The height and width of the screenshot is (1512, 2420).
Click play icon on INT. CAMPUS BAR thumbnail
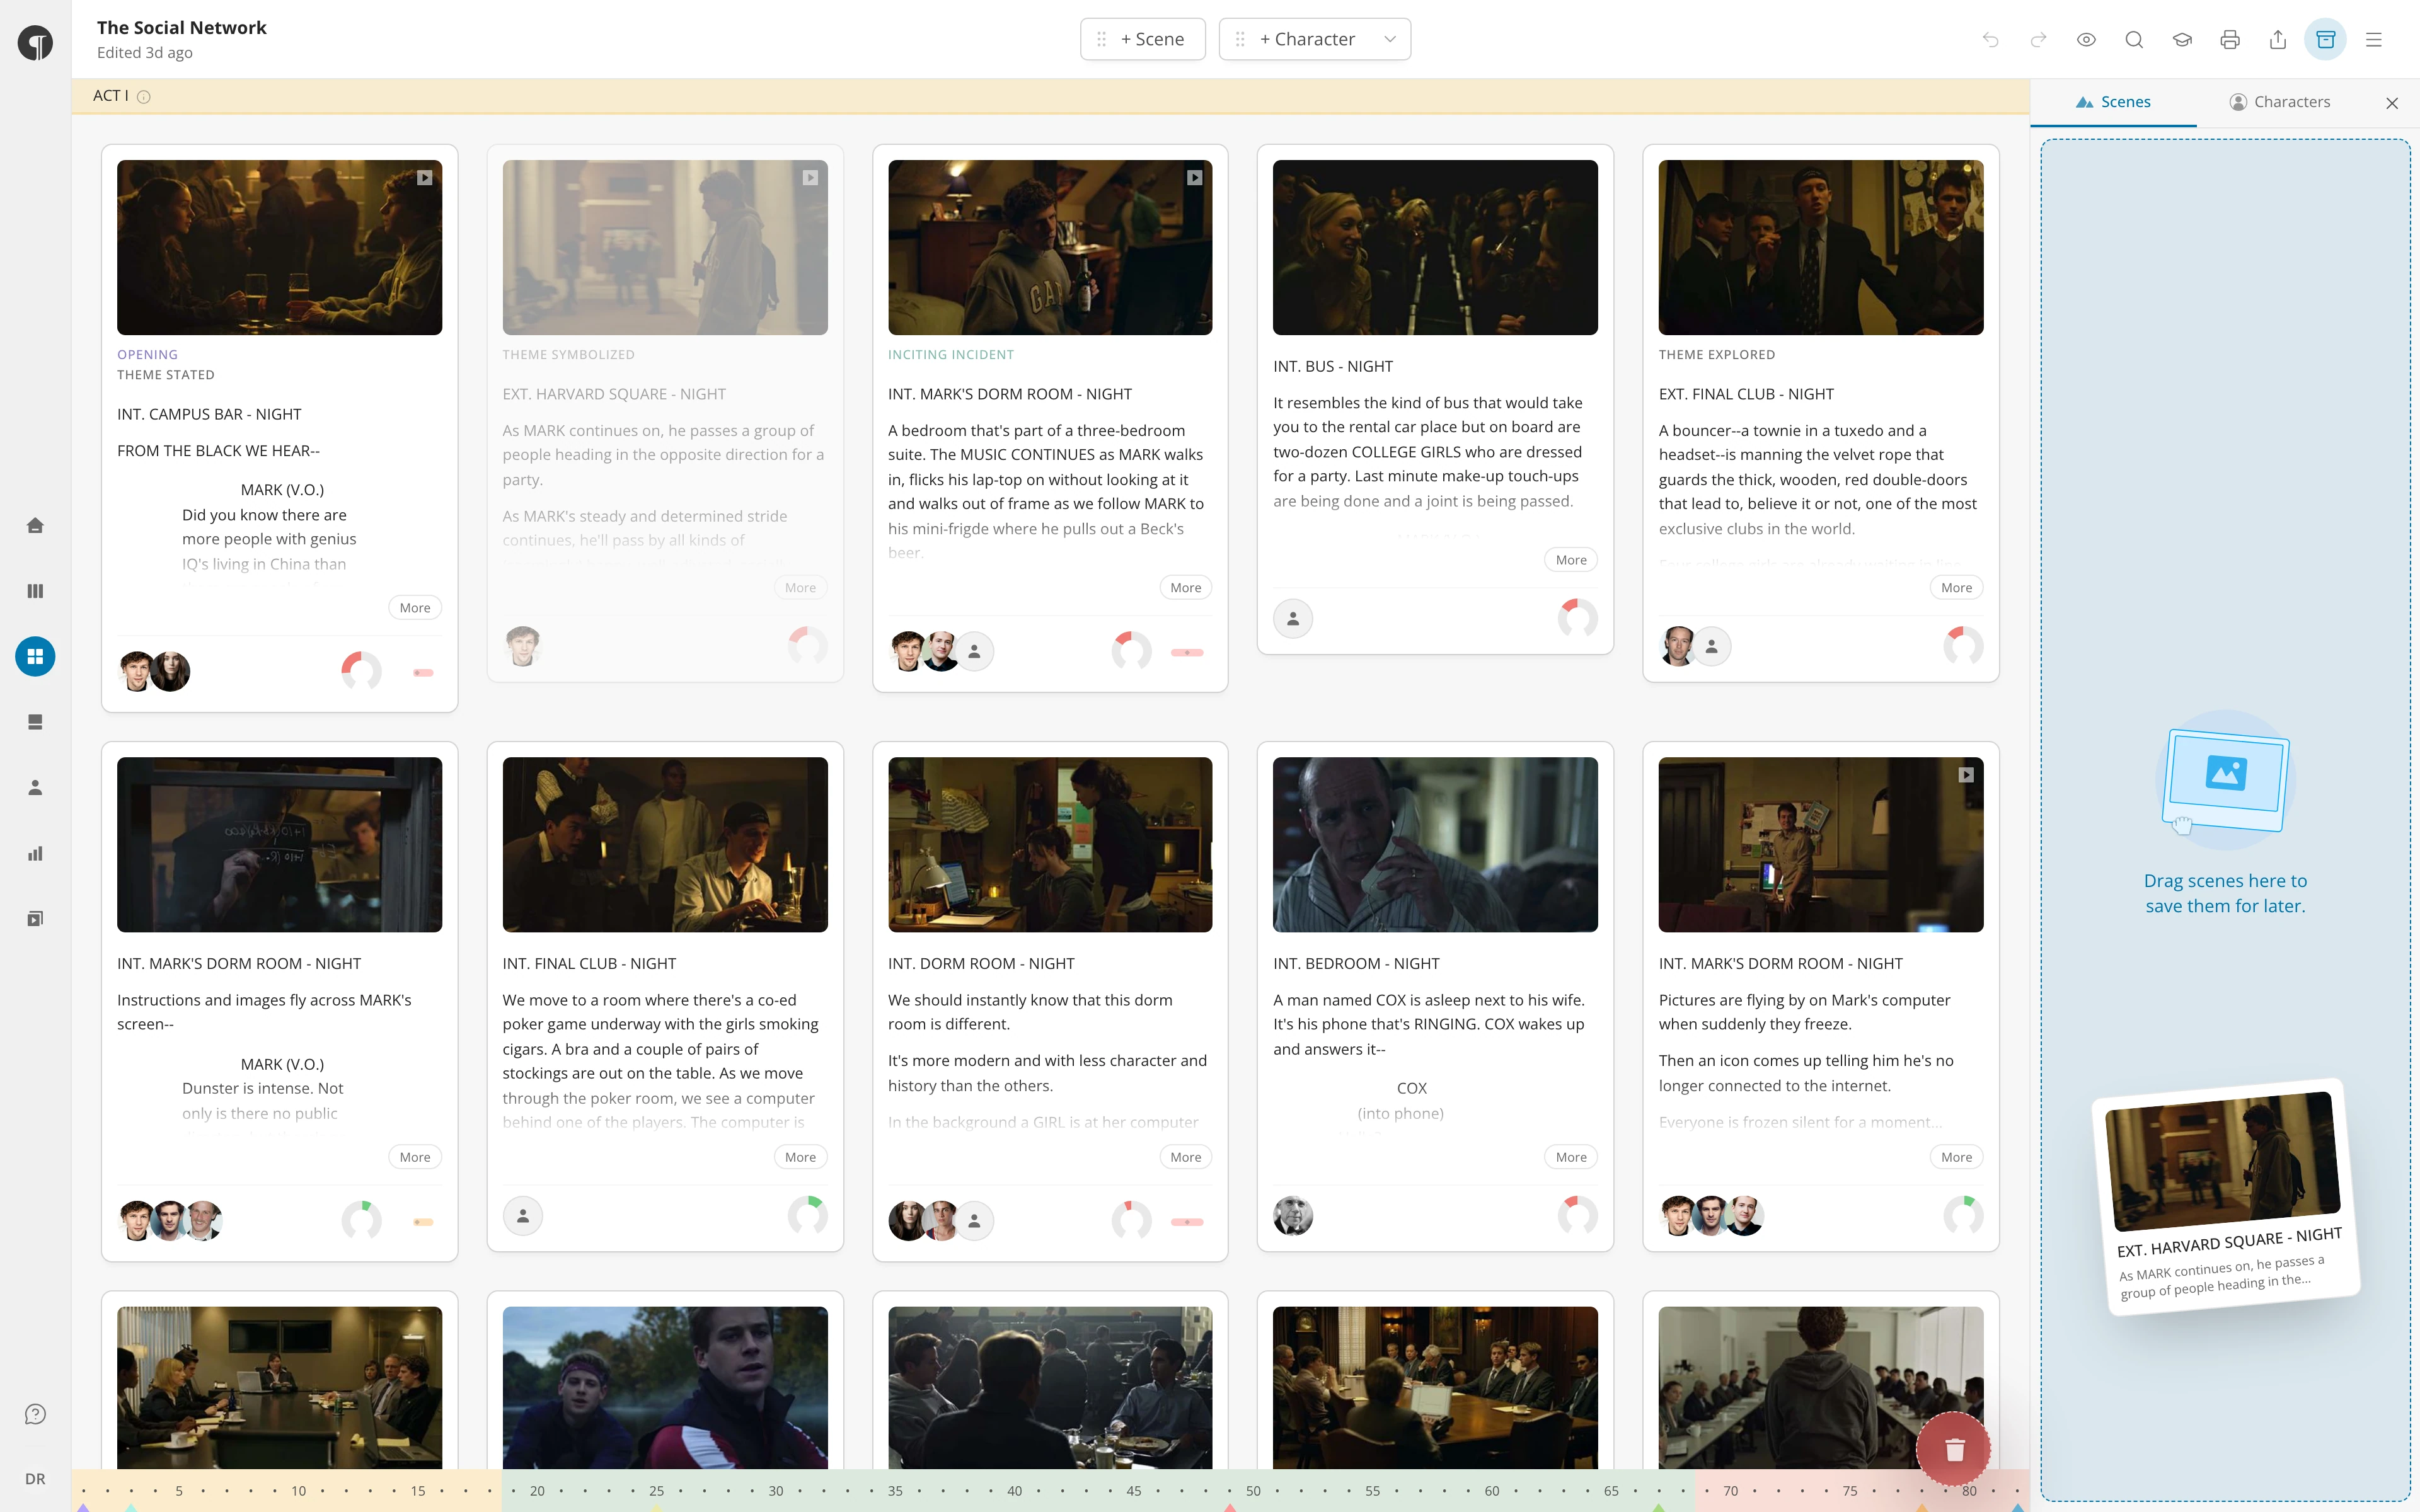pyautogui.click(x=424, y=178)
